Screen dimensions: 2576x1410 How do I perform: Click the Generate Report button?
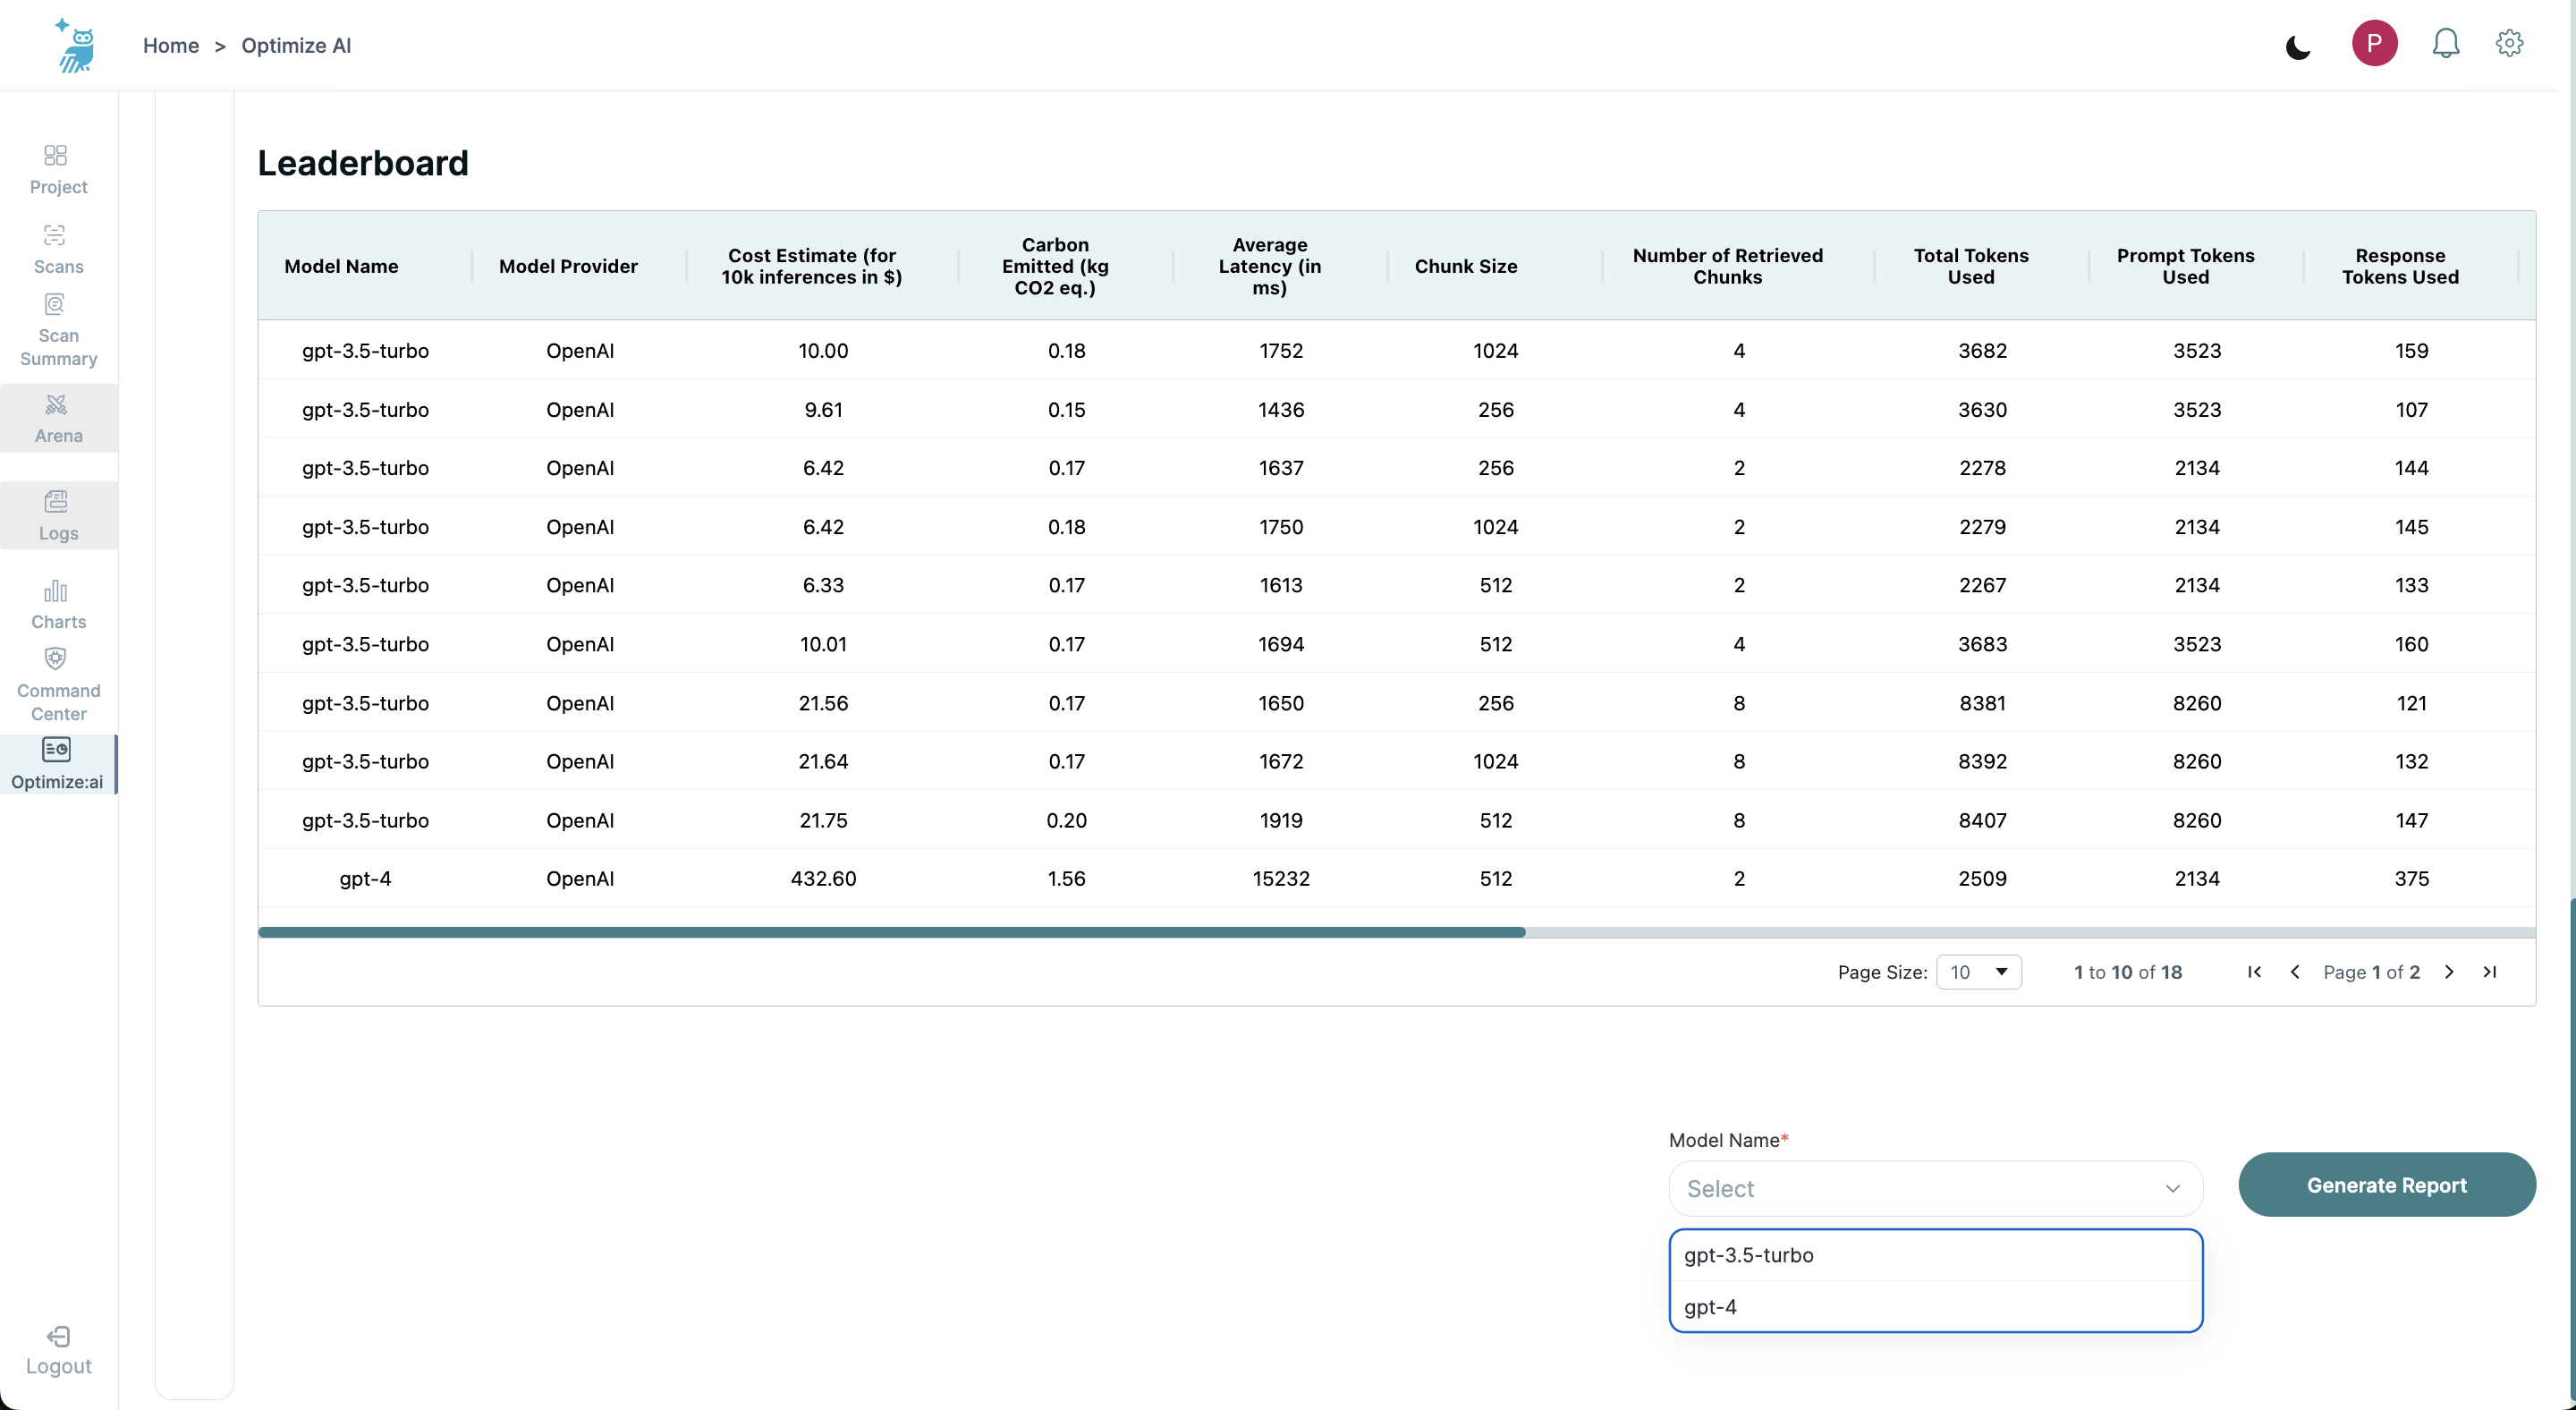click(x=2386, y=1185)
